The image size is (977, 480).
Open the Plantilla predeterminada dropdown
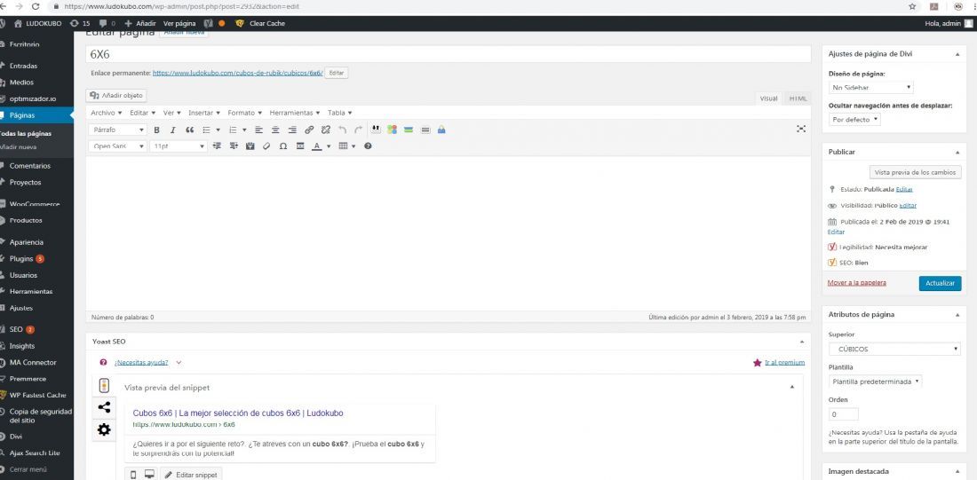pyautogui.click(x=876, y=381)
